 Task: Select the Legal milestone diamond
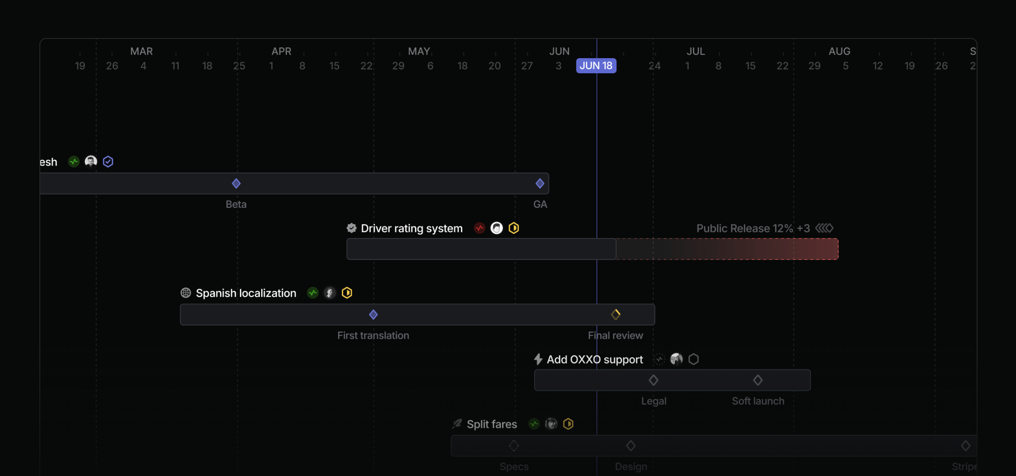tap(654, 380)
